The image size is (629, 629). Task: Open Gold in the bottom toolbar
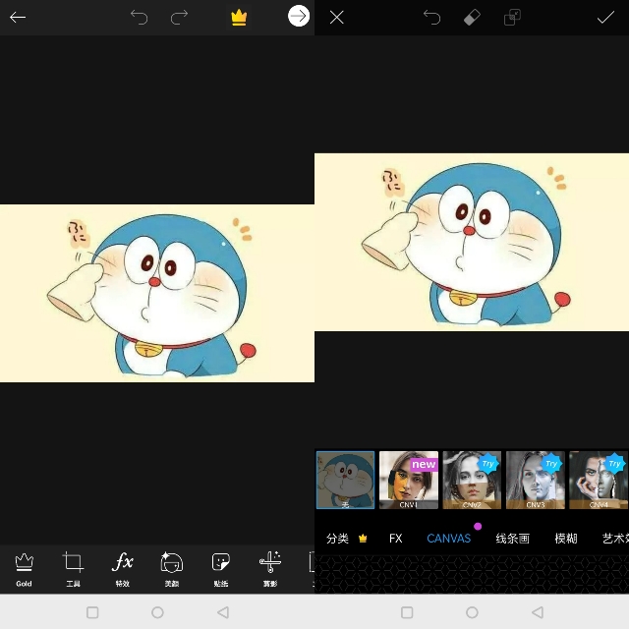tap(24, 569)
